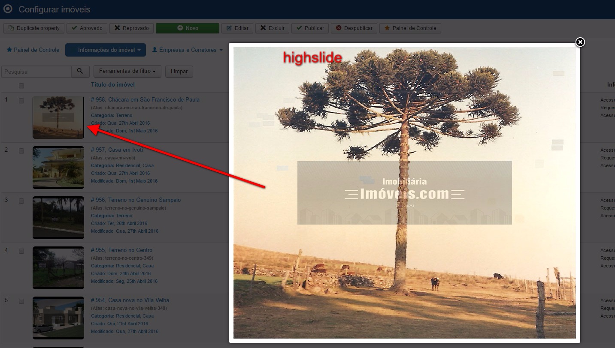
Task: Open thumbnail of Chácara em São Francisco
Action: click(x=58, y=117)
